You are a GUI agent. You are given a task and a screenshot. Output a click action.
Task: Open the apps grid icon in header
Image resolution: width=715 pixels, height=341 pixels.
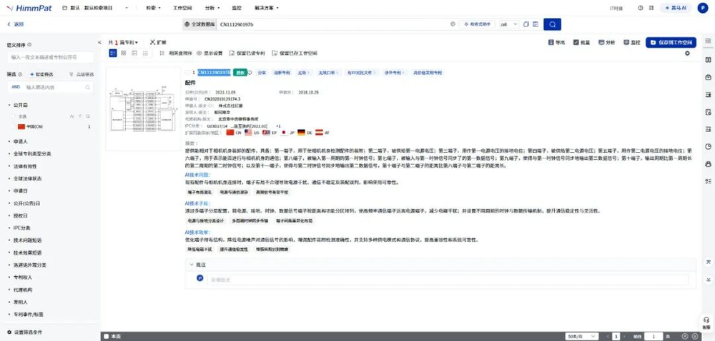(651, 8)
